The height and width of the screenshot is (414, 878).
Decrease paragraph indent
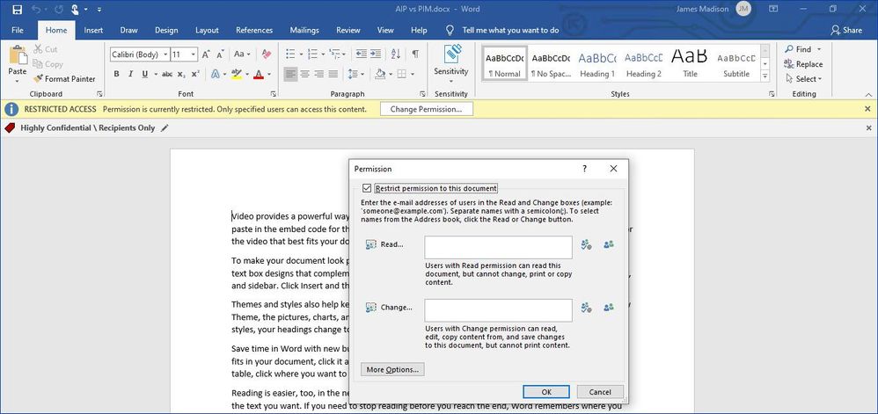(362, 54)
